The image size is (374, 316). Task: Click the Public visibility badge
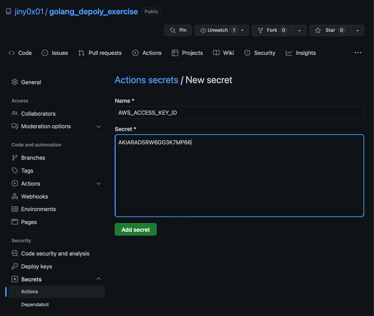click(151, 12)
